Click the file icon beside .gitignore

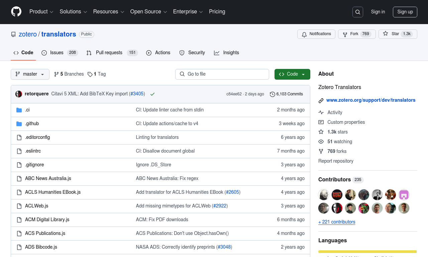point(19,165)
